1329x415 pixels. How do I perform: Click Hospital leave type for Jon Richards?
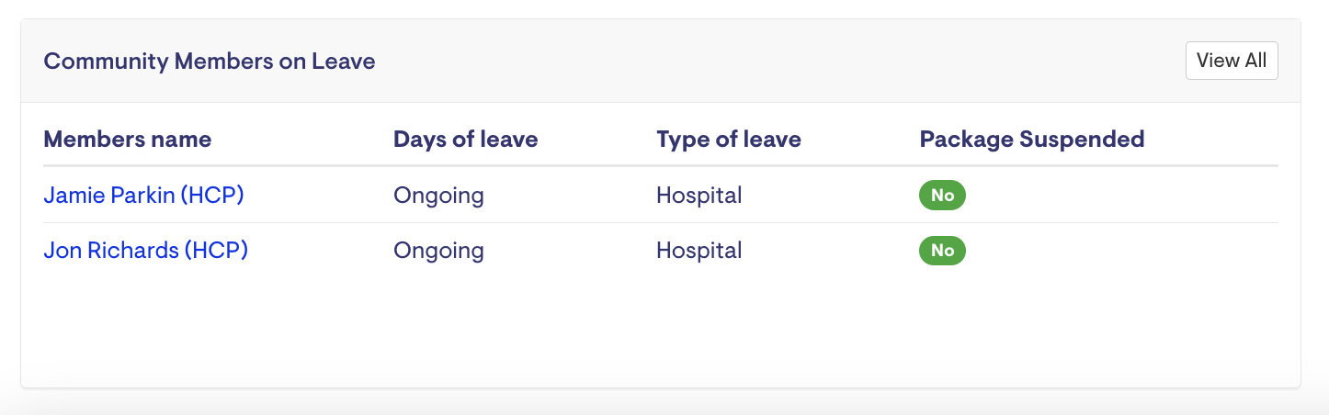[x=699, y=251]
